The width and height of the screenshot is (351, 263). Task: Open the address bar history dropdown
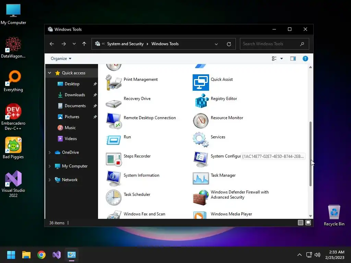pos(216,44)
